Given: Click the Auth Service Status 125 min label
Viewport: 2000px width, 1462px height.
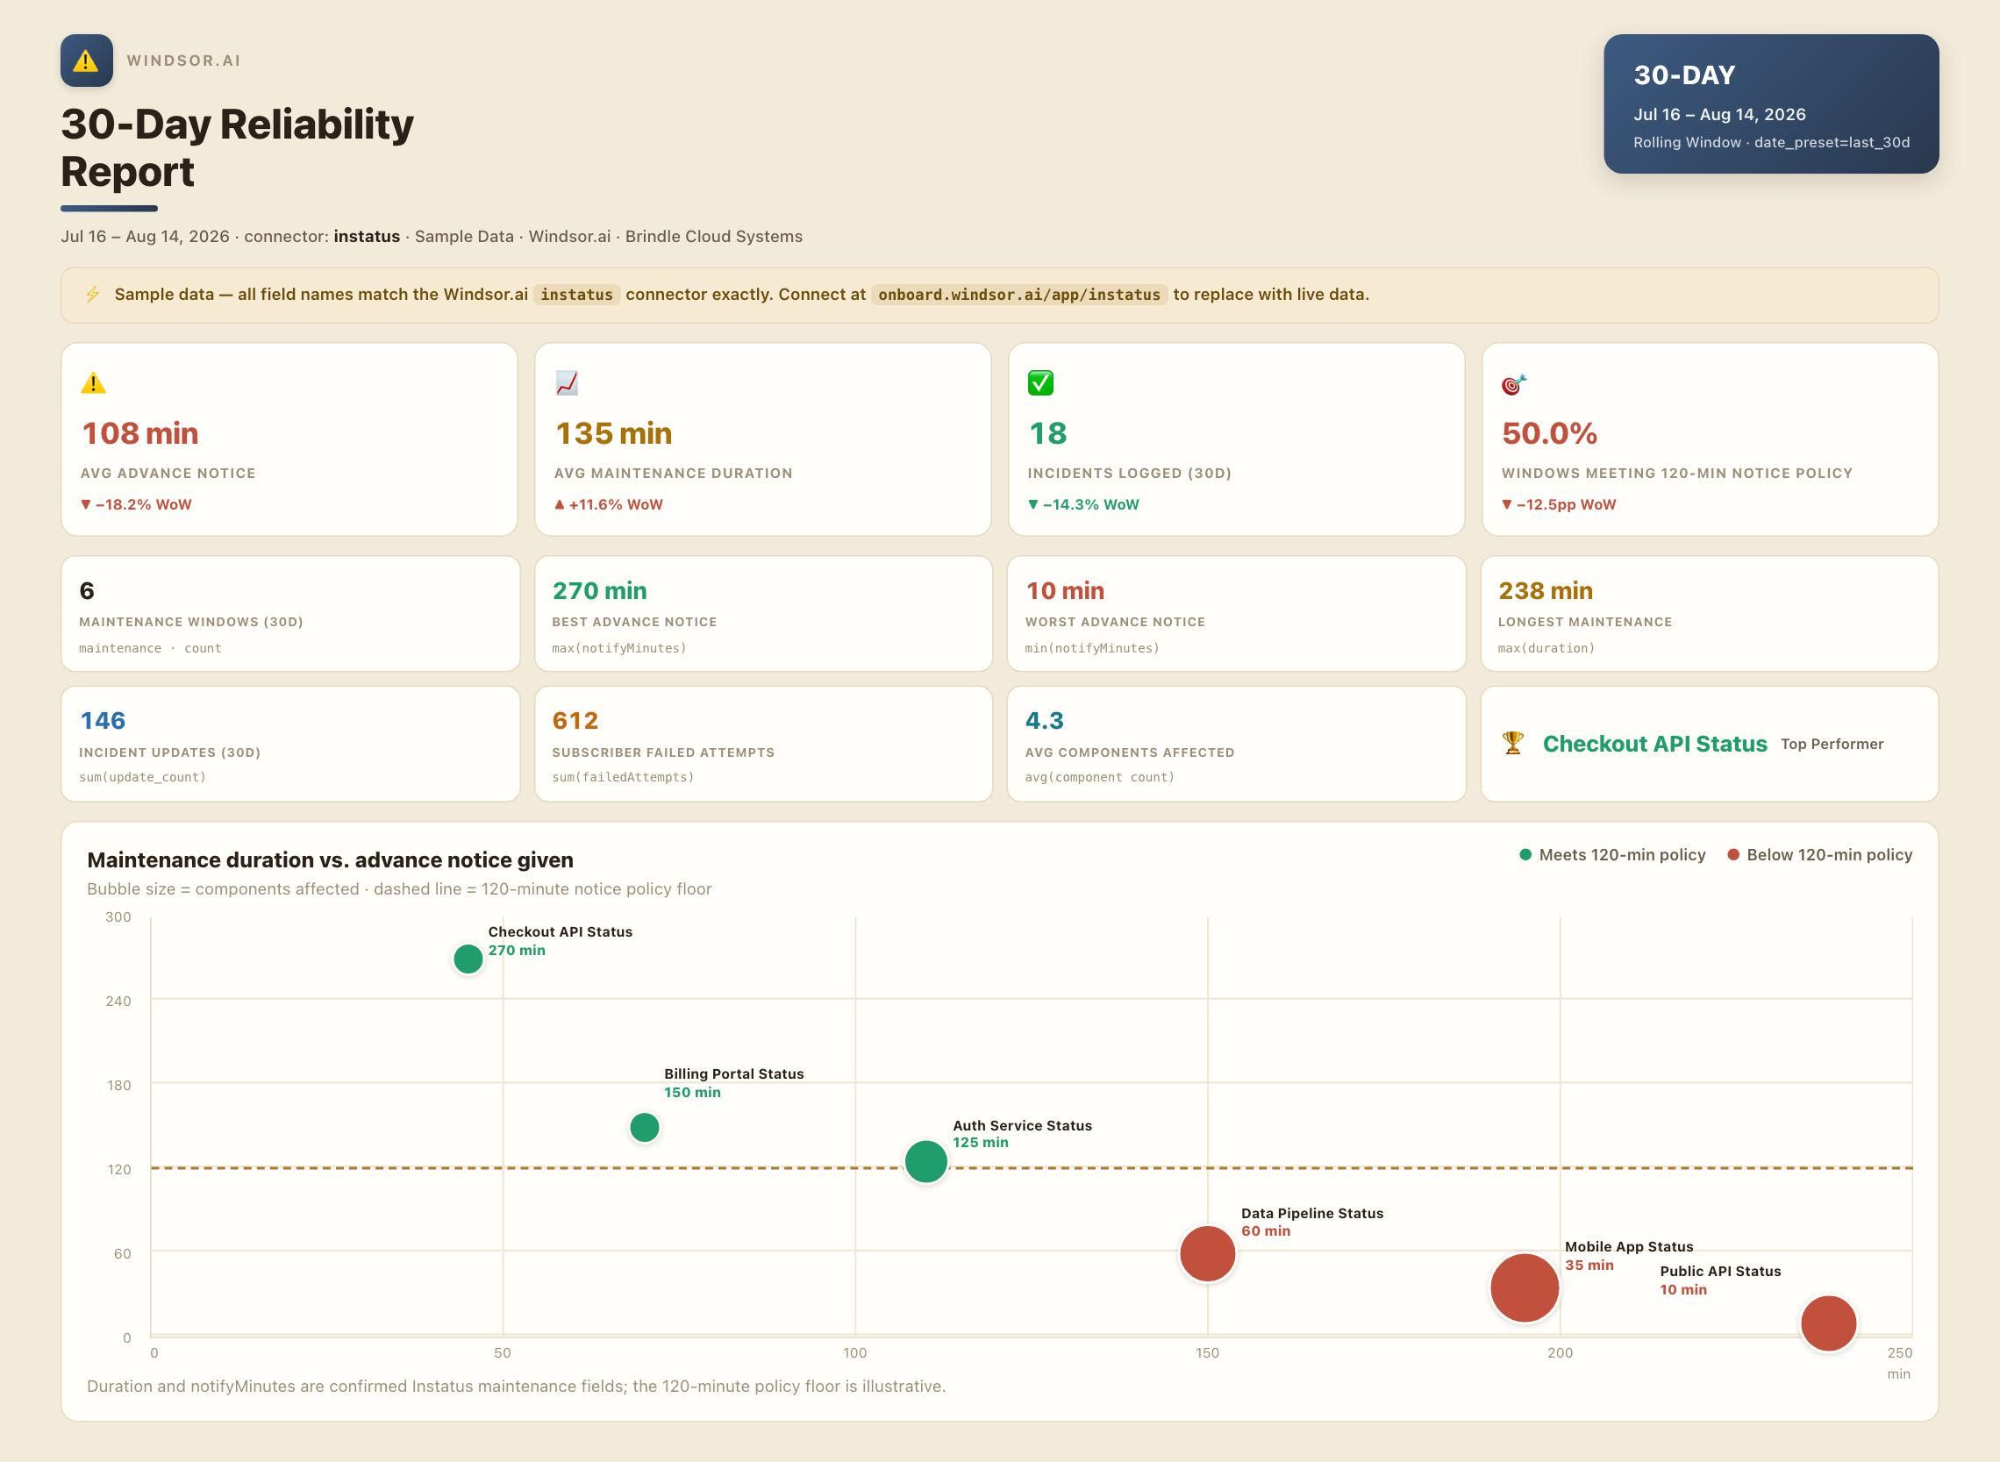Looking at the screenshot, I should [x=1022, y=1134].
